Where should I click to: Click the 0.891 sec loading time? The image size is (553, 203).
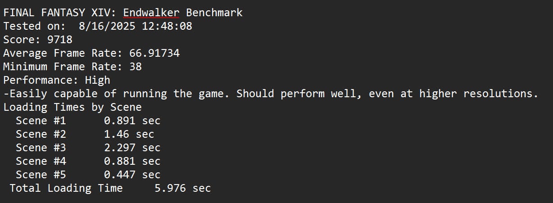(132, 121)
